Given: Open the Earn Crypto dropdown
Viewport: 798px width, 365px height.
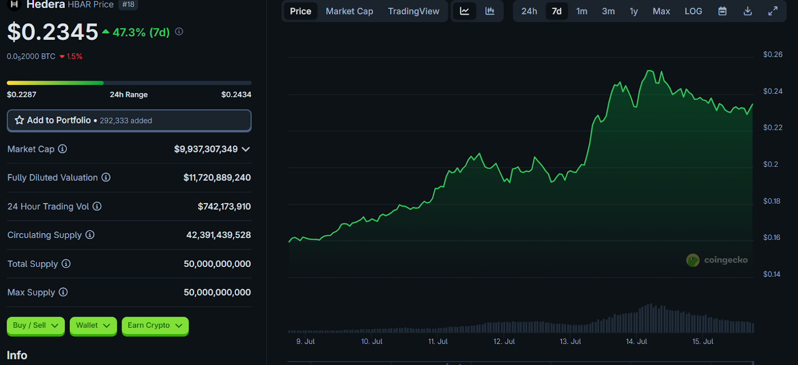Looking at the screenshot, I should [155, 326].
